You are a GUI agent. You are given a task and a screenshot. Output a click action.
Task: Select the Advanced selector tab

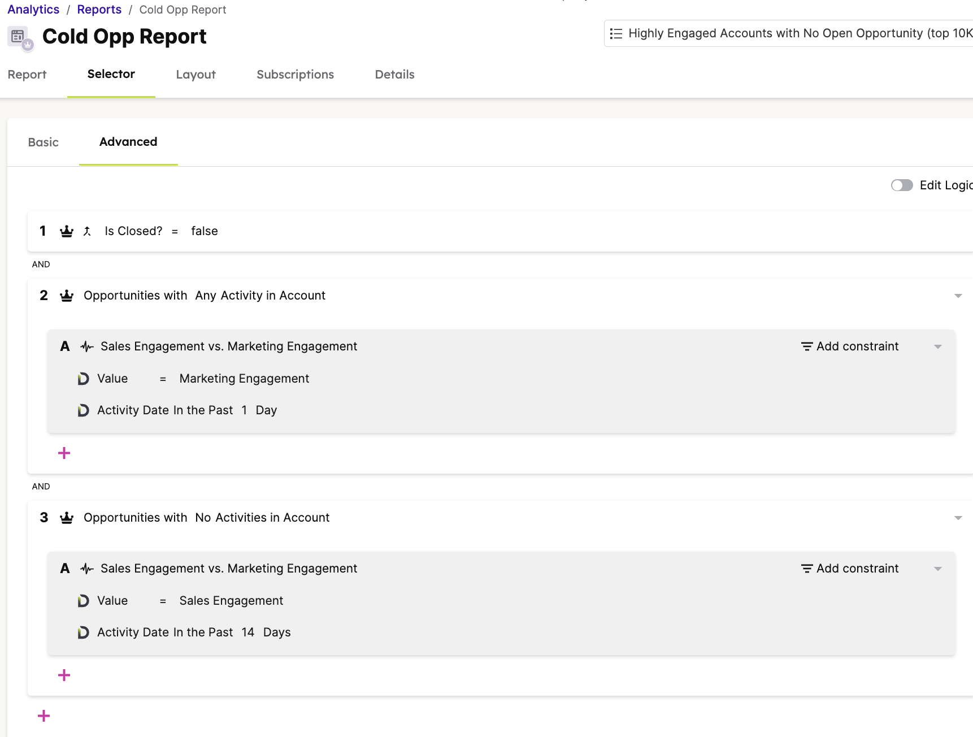tap(128, 142)
